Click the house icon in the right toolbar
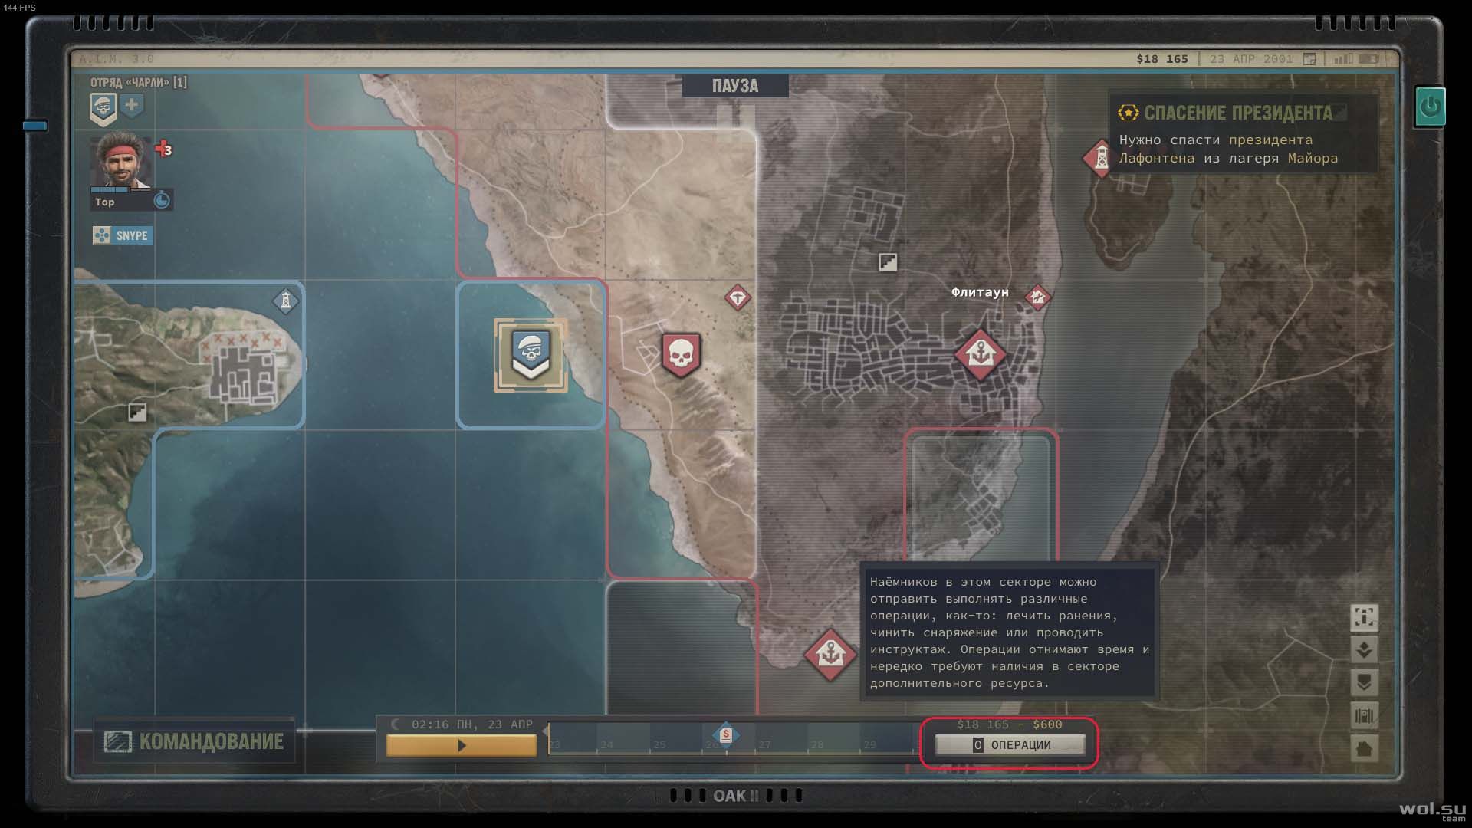 1364,748
